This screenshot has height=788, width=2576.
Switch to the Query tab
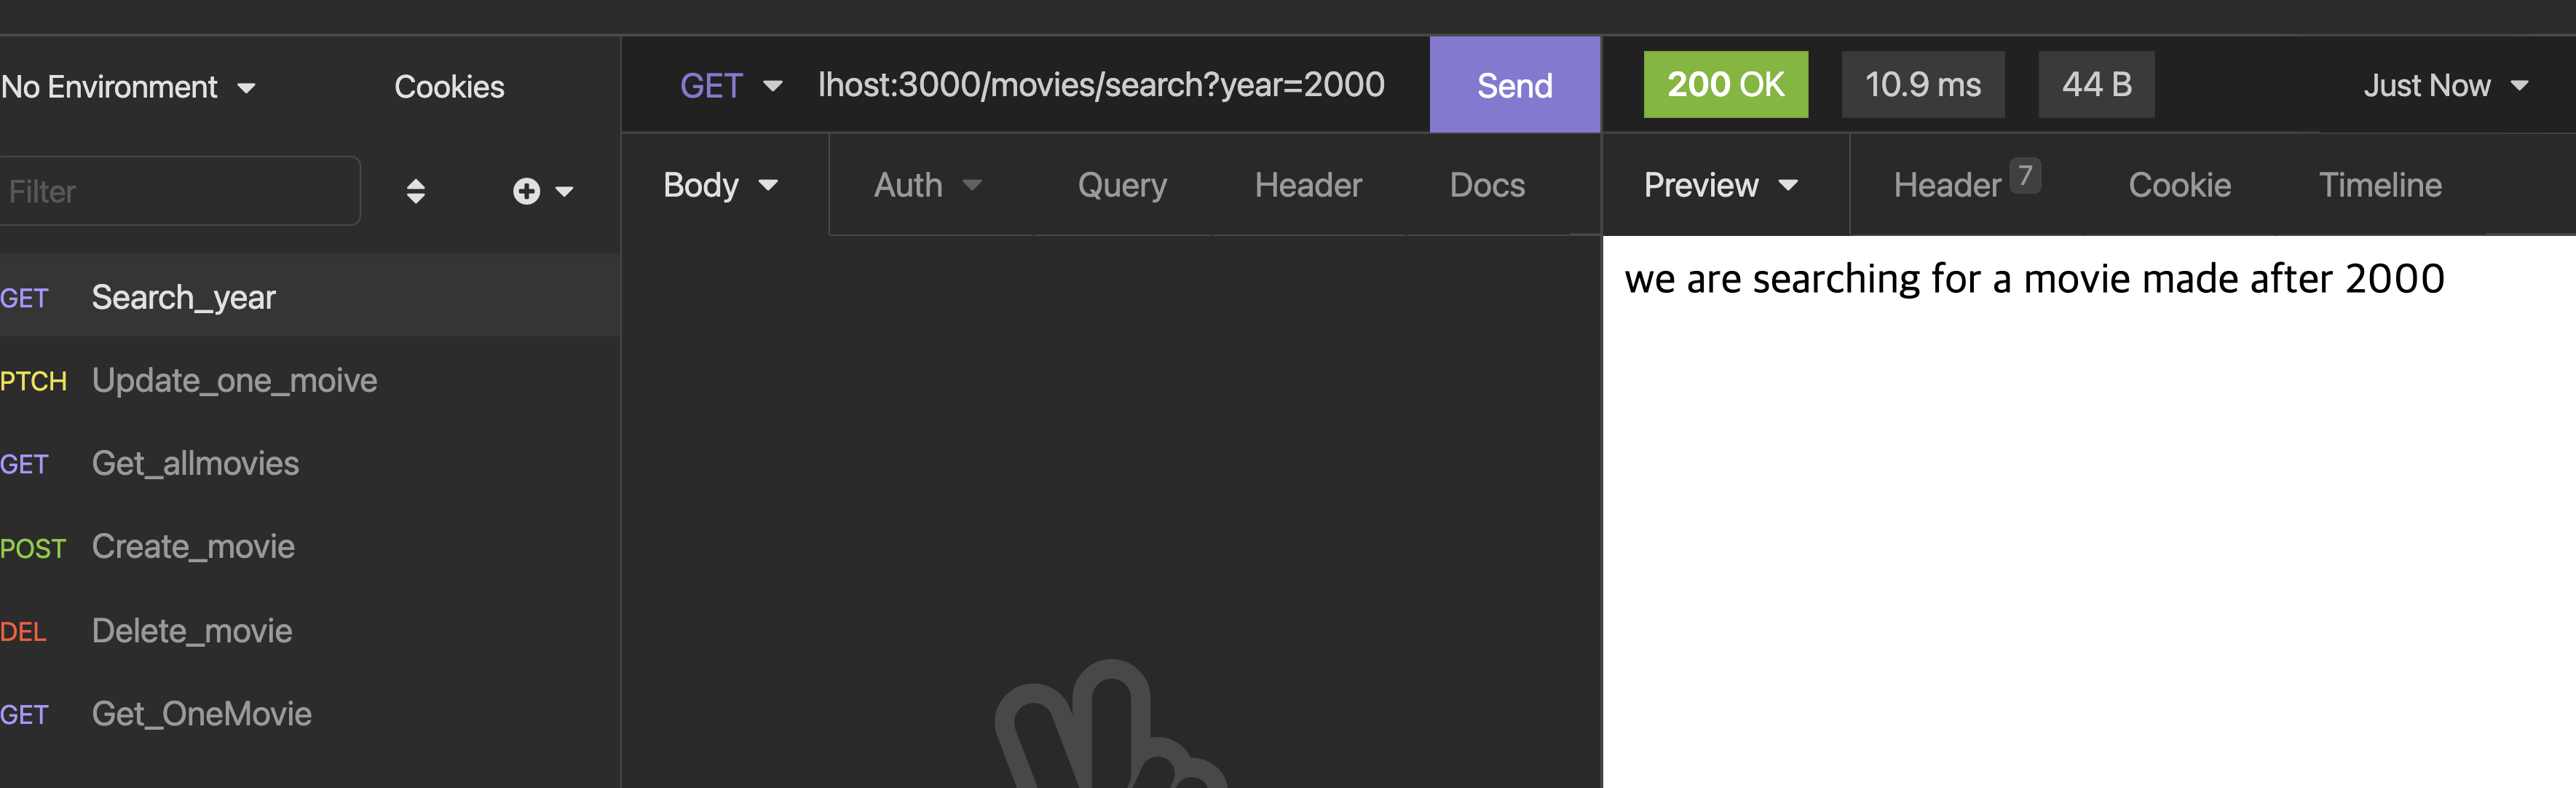(1122, 185)
